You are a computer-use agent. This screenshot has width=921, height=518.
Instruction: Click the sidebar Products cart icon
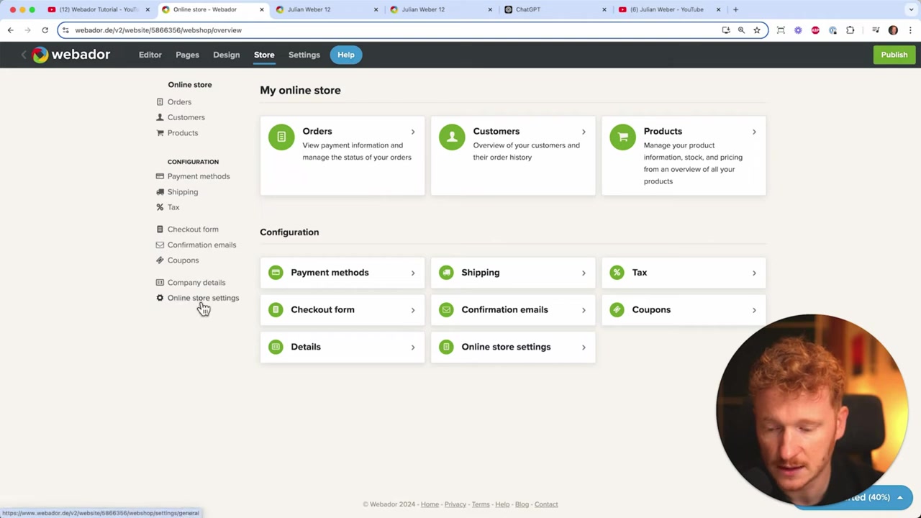click(160, 133)
